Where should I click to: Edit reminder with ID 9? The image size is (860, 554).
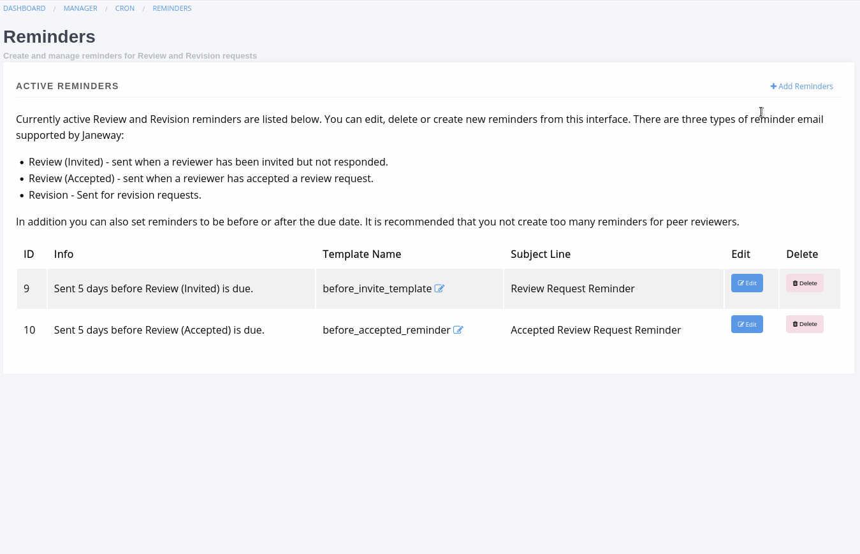click(x=747, y=283)
